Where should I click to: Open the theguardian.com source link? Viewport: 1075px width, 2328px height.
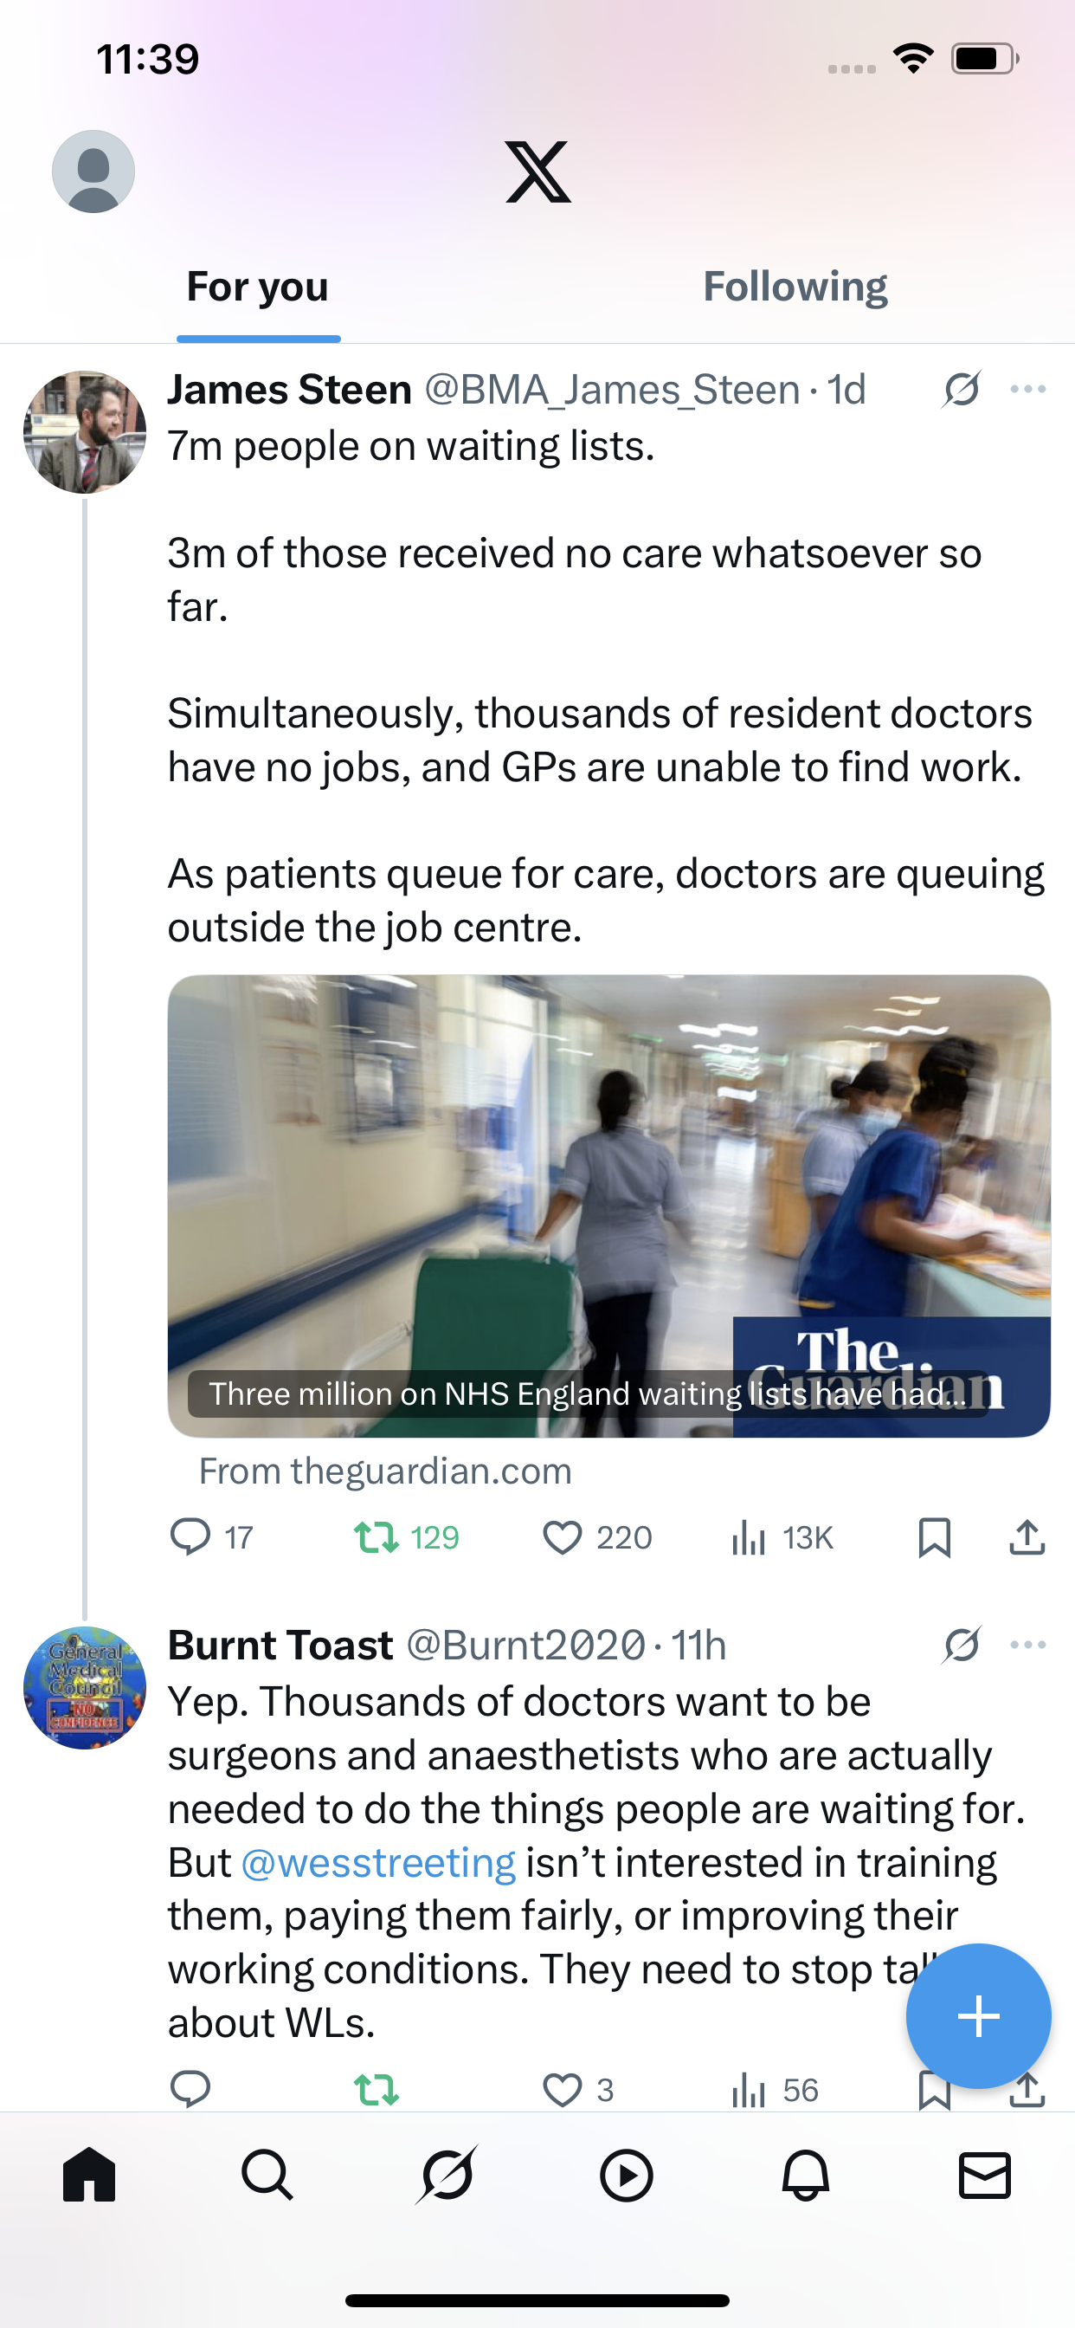point(386,1471)
